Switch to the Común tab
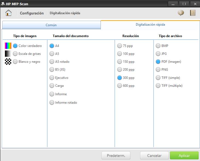The height and width of the screenshot is (161, 200). coord(51,25)
